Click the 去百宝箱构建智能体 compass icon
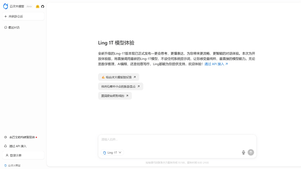The image size is (301, 169). click(6, 137)
